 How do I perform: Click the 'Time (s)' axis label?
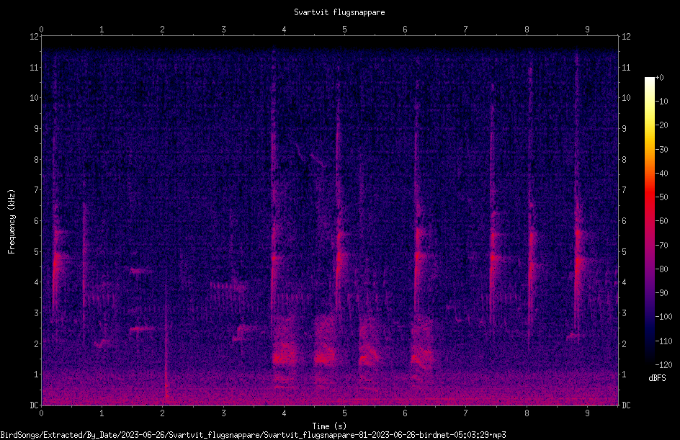(329, 426)
